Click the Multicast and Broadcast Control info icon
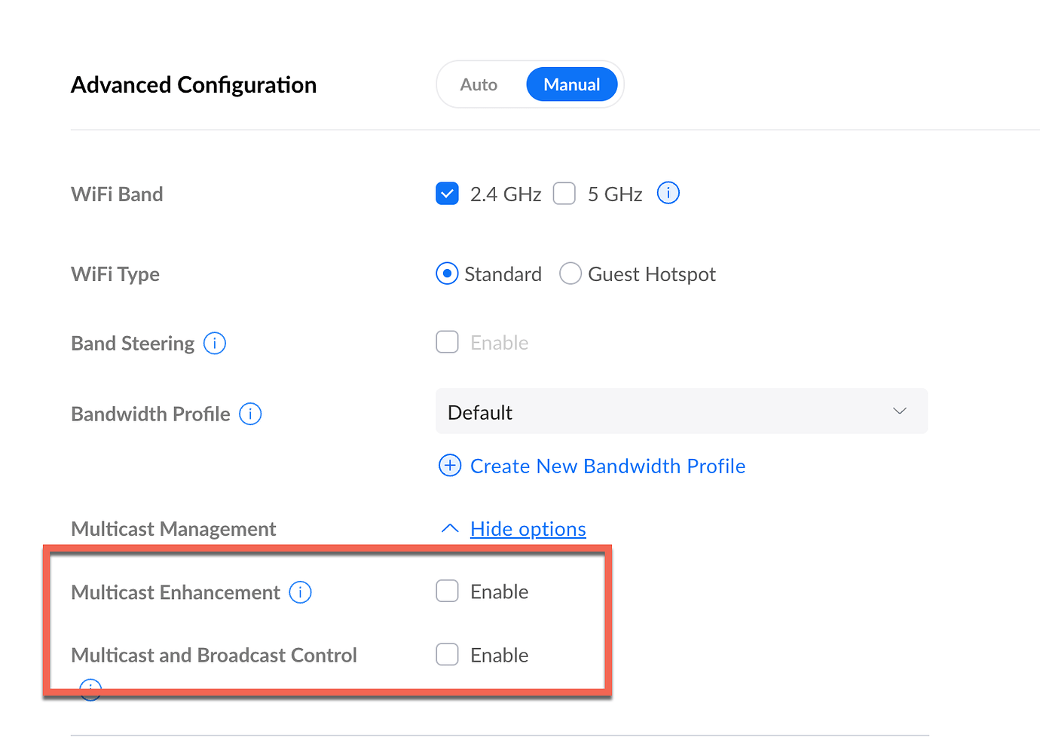This screenshot has width=1040, height=752. click(90, 688)
